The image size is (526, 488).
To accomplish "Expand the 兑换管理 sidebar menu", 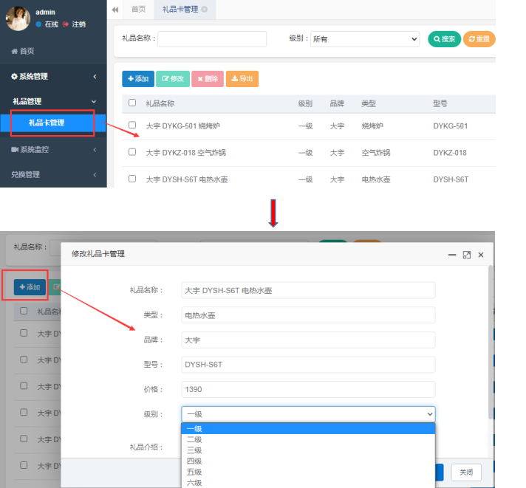I will point(53,175).
